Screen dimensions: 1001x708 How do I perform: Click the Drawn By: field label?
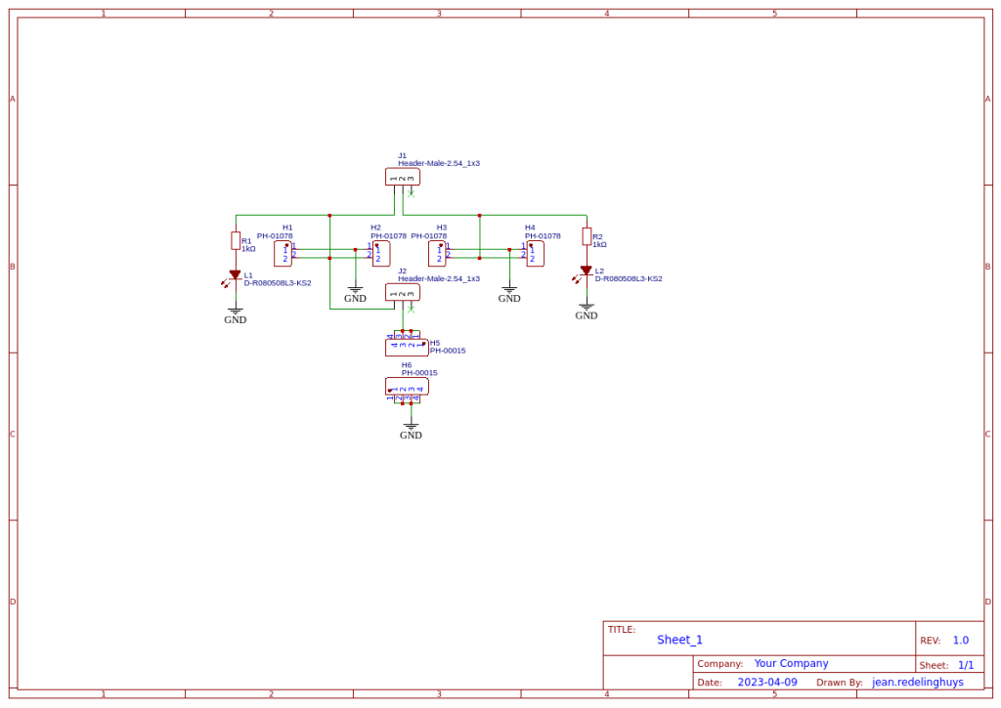point(840,683)
